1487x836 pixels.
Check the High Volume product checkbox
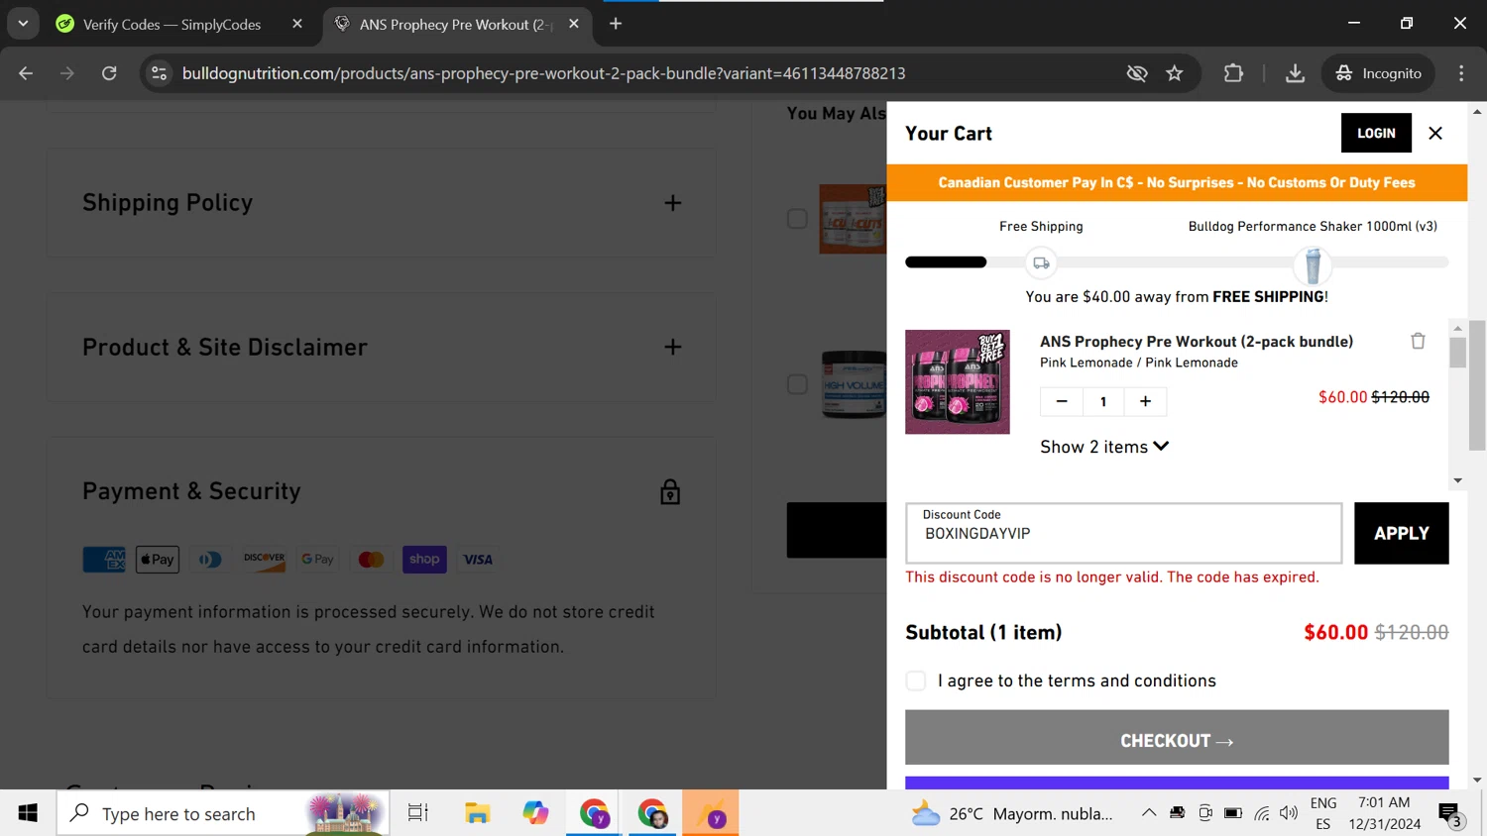(x=797, y=384)
